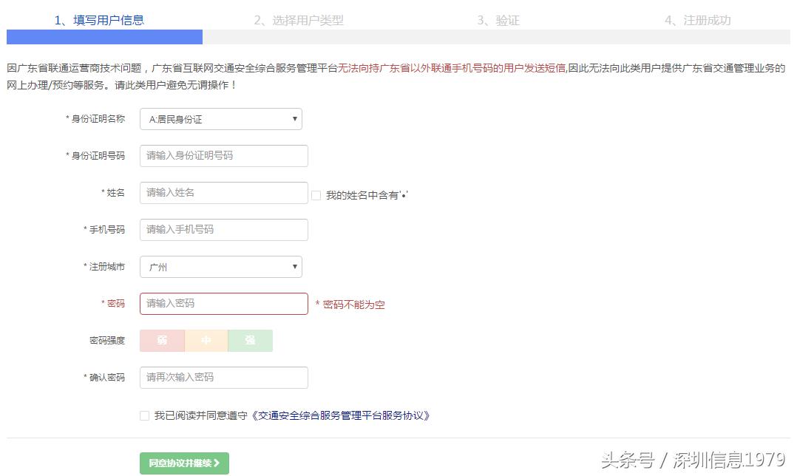
Task: Click the 手机号码 phone number field
Action: coord(223,230)
